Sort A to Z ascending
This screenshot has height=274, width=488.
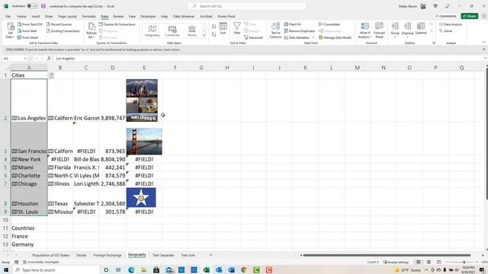213,27
